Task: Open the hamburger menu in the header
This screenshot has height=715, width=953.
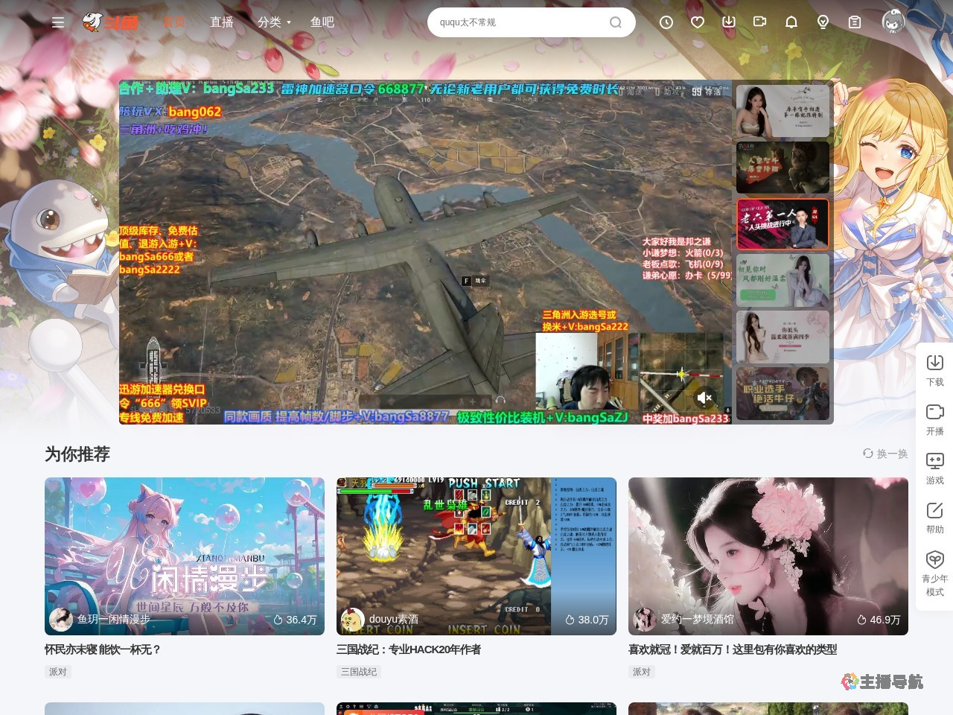Action: [x=57, y=22]
